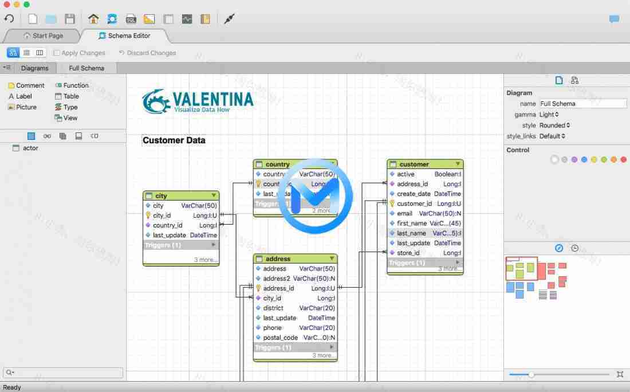The width and height of the screenshot is (630, 392).
Task: Open the Diagrams tab
Action: (x=35, y=68)
